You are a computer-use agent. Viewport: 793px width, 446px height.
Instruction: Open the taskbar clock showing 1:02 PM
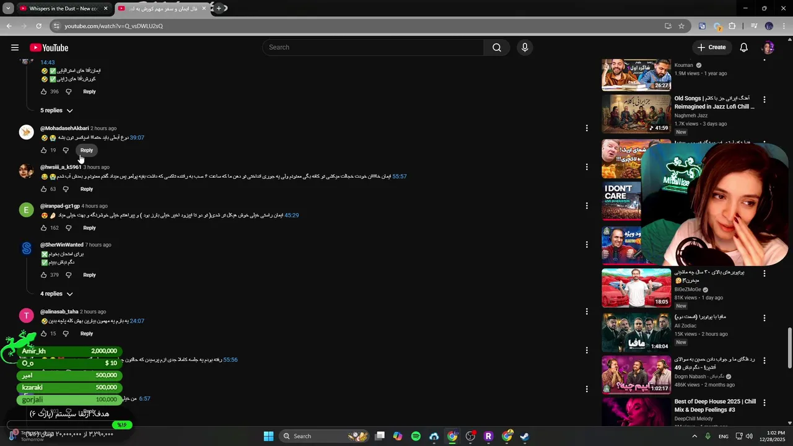pos(776,436)
